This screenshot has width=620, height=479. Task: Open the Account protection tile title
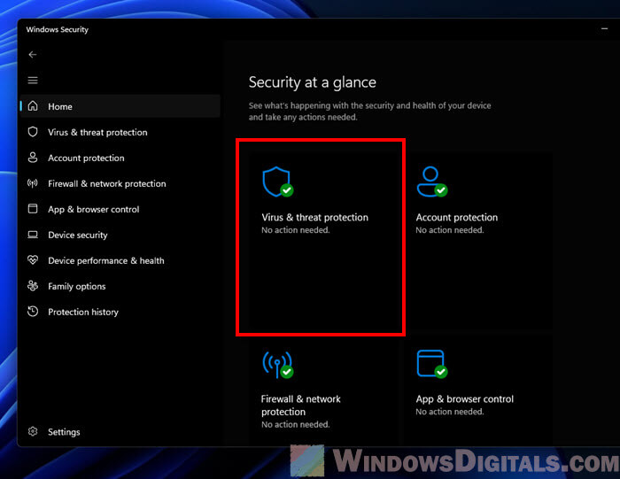point(457,218)
